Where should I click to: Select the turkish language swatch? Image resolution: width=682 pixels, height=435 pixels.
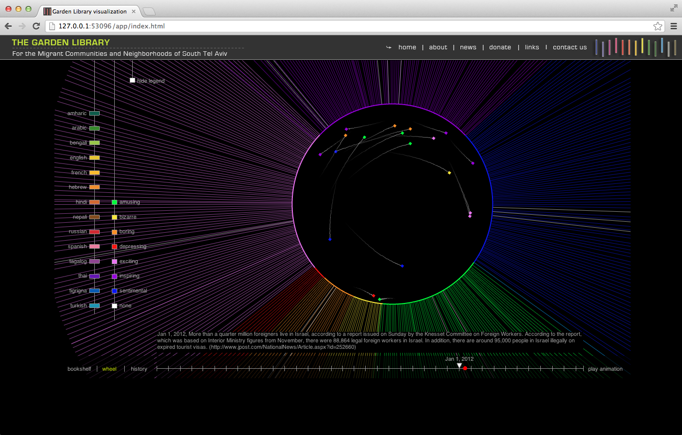click(94, 305)
